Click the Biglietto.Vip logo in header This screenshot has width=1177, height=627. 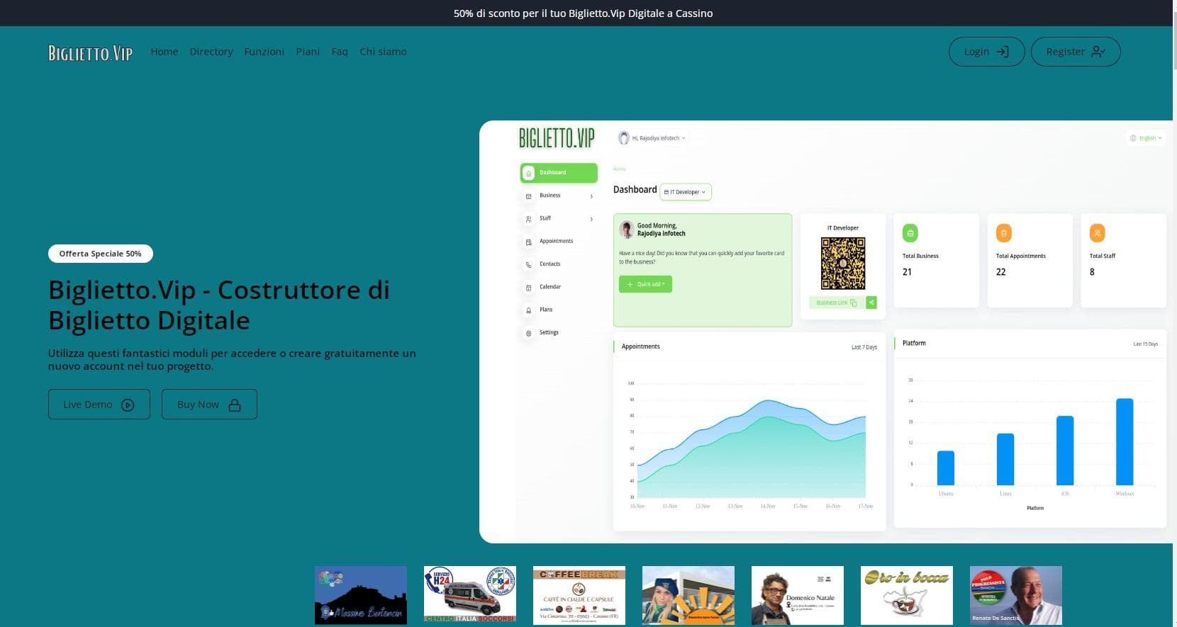click(x=90, y=52)
